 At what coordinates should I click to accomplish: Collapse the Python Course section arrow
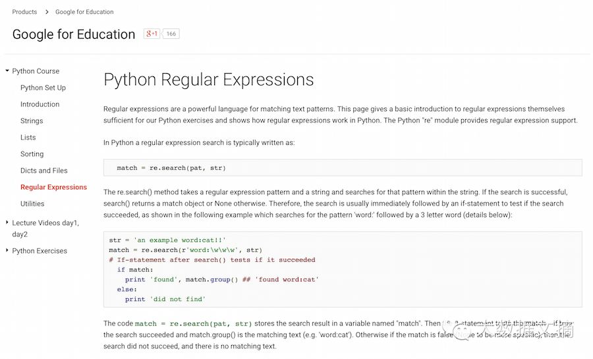pos(7,70)
